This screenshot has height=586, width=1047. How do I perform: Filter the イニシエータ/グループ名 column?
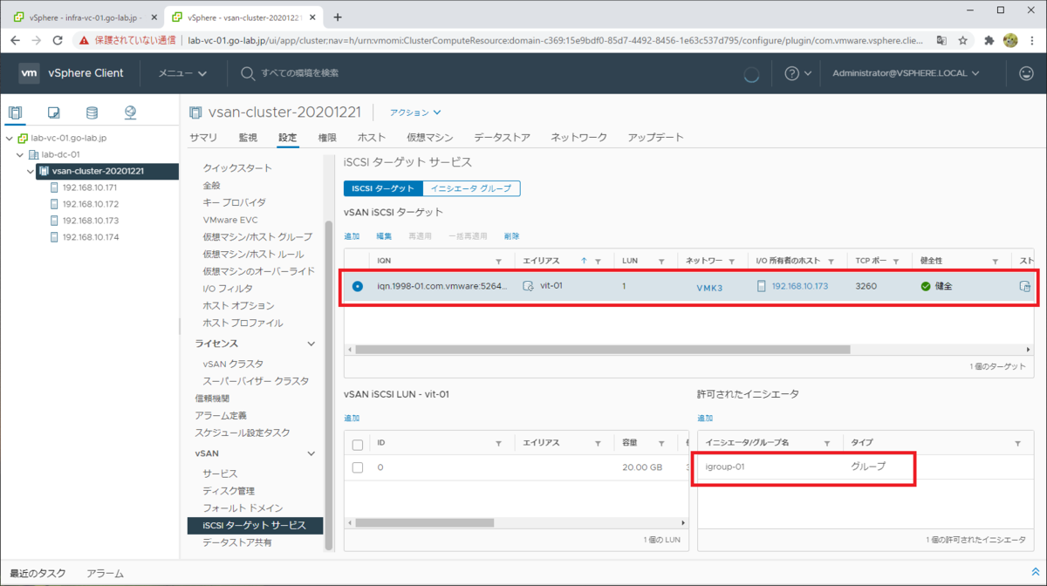pos(826,443)
